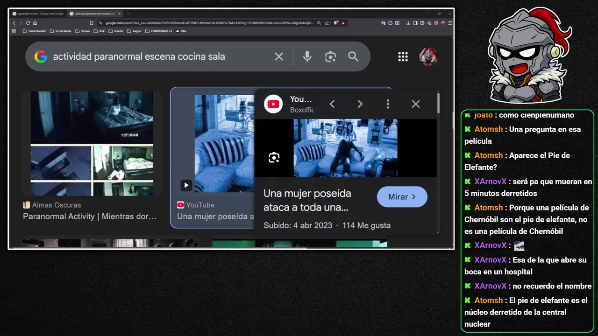
Task: Go back using the browser back arrow
Action: click(14, 23)
